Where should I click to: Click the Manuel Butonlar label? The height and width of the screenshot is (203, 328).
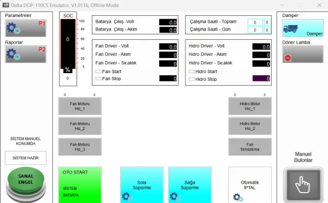click(x=303, y=157)
